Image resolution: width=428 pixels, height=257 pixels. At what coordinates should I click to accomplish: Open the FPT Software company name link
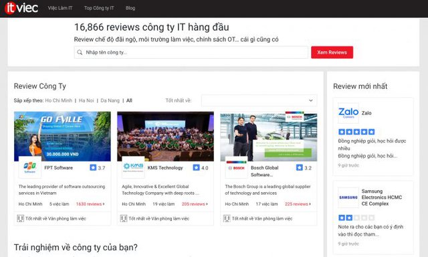click(59, 168)
